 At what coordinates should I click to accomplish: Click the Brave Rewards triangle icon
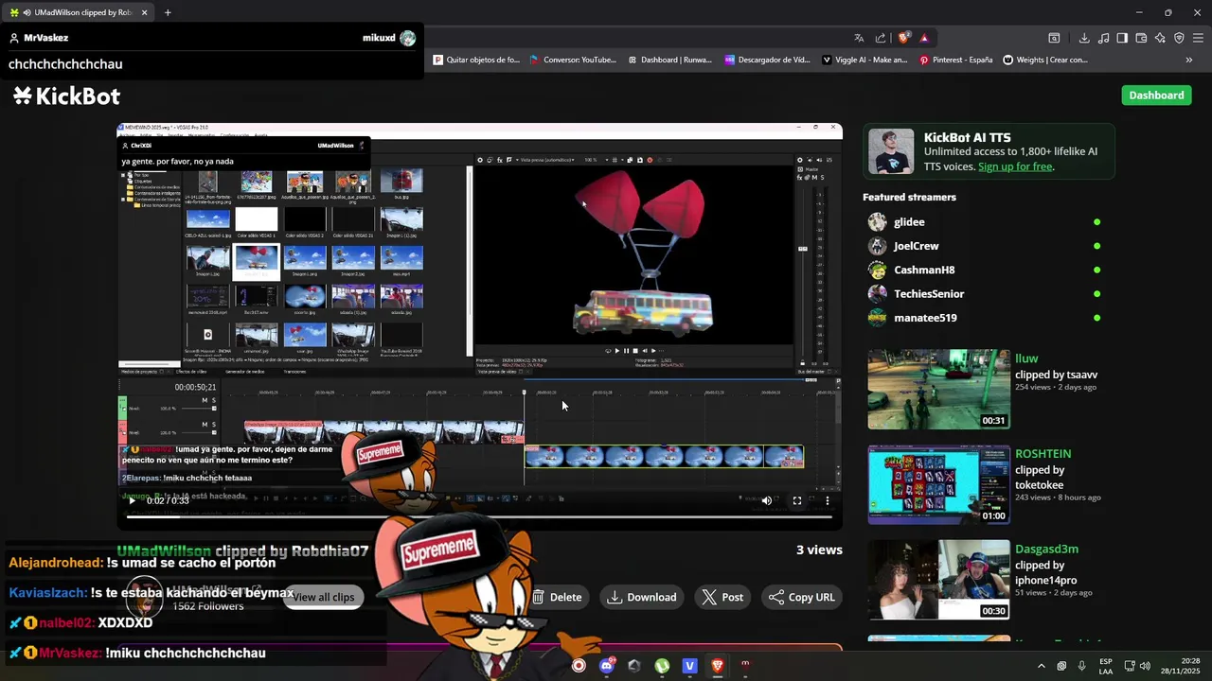click(x=924, y=38)
